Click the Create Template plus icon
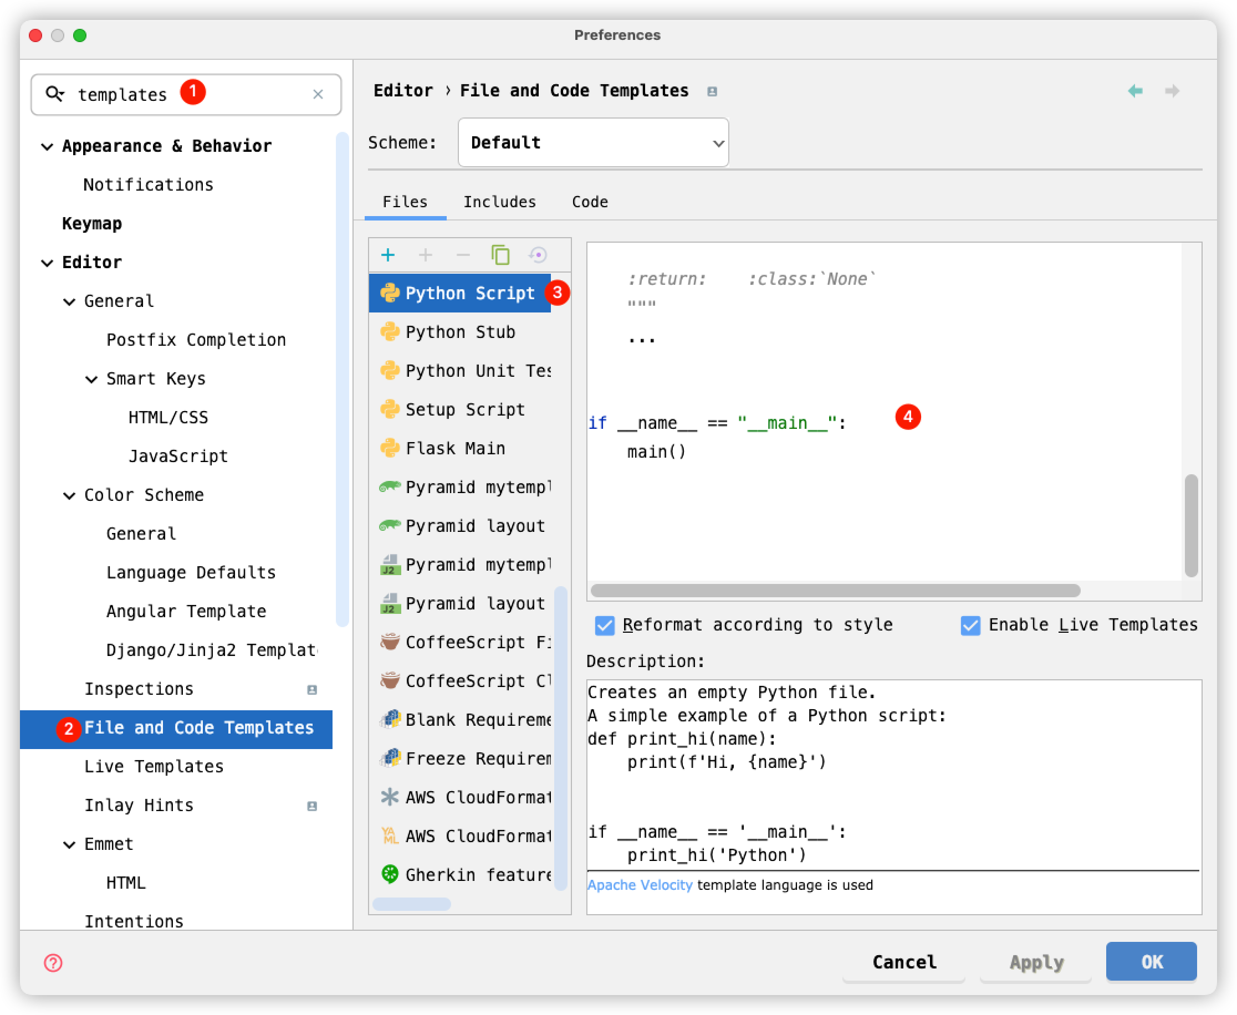 coord(388,255)
